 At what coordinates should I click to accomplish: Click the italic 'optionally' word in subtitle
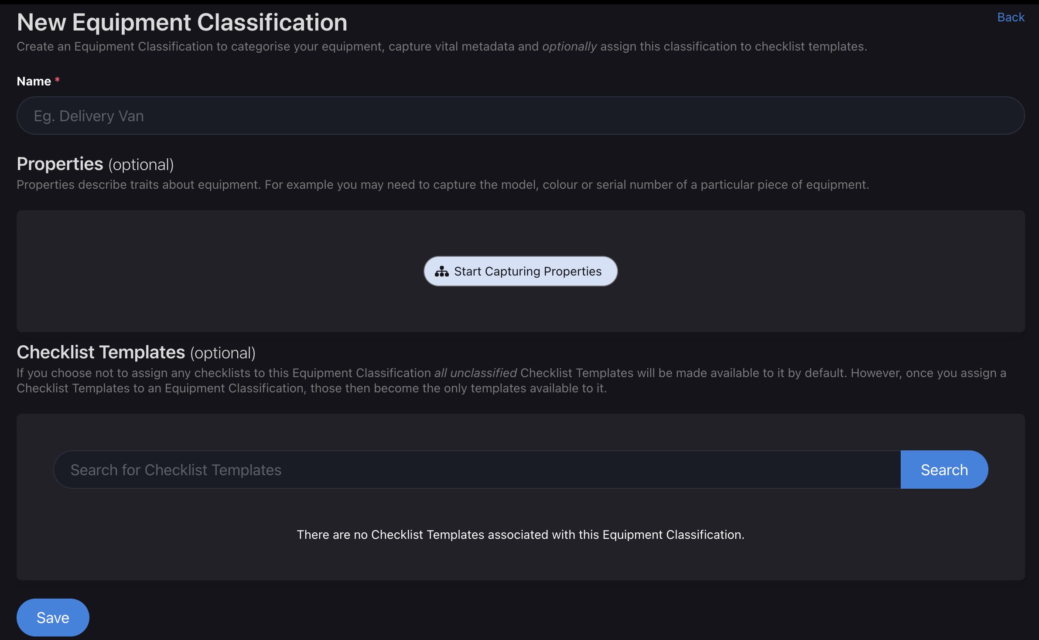pyautogui.click(x=569, y=47)
